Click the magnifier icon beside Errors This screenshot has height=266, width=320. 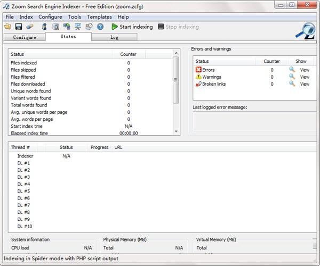coord(292,70)
